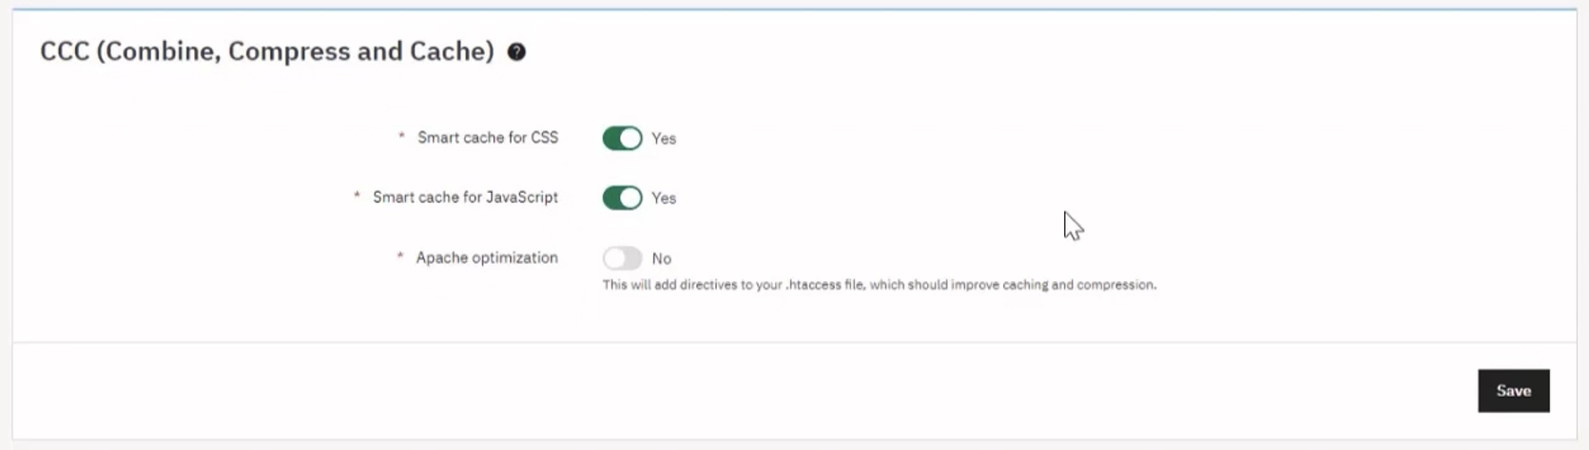The image size is (1589, 450).
Task: Click the "Smart cache for CSS" label
Action: 488,138
